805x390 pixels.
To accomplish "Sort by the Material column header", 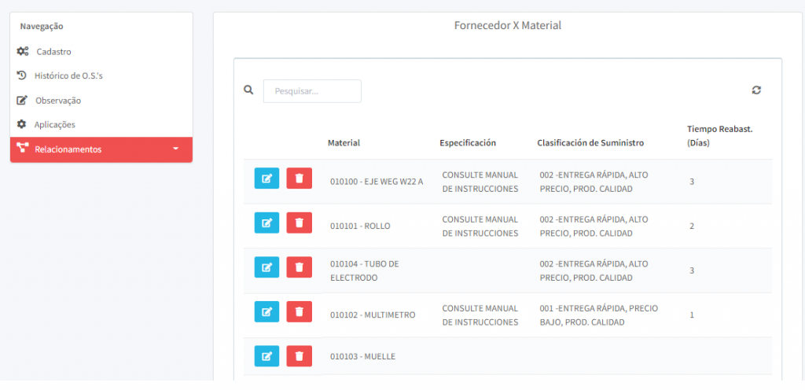I will (x=344, y=143).
